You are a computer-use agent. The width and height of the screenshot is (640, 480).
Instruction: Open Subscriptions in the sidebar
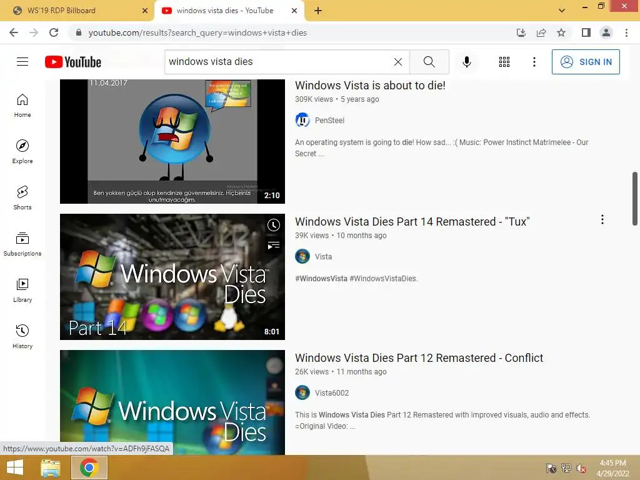point(22,244)
